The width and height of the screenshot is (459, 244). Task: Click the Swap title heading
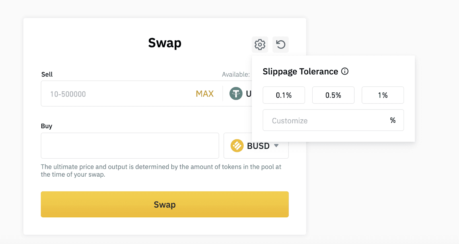point(165,43)
